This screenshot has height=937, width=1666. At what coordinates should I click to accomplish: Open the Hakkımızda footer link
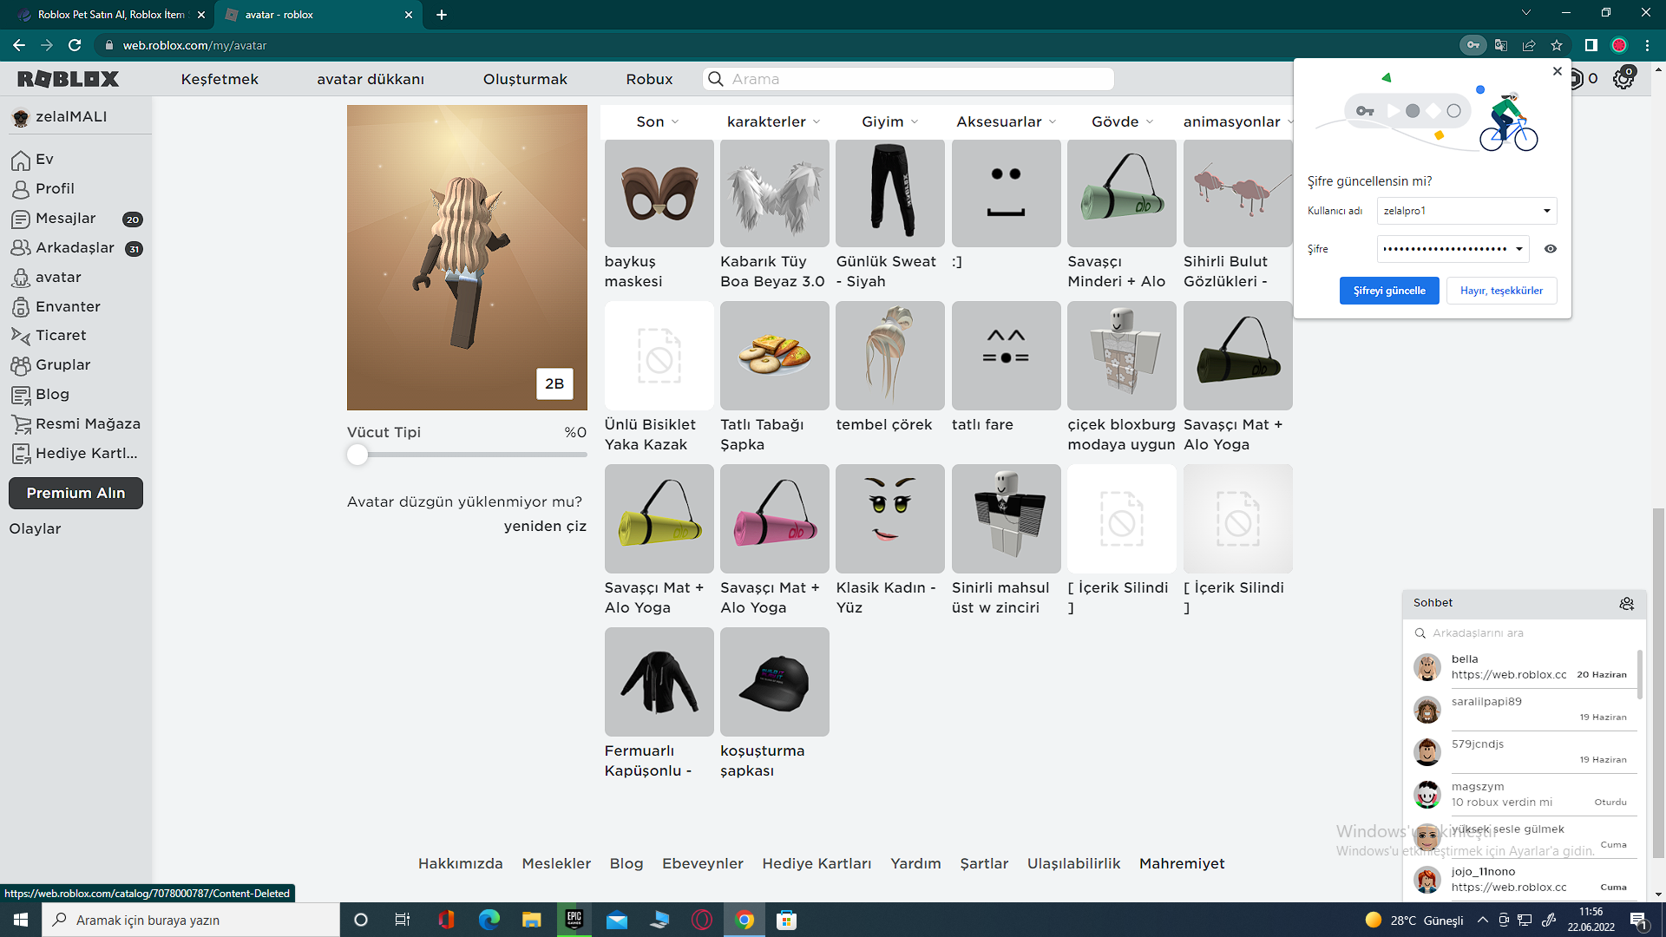(x=460, y=864)
